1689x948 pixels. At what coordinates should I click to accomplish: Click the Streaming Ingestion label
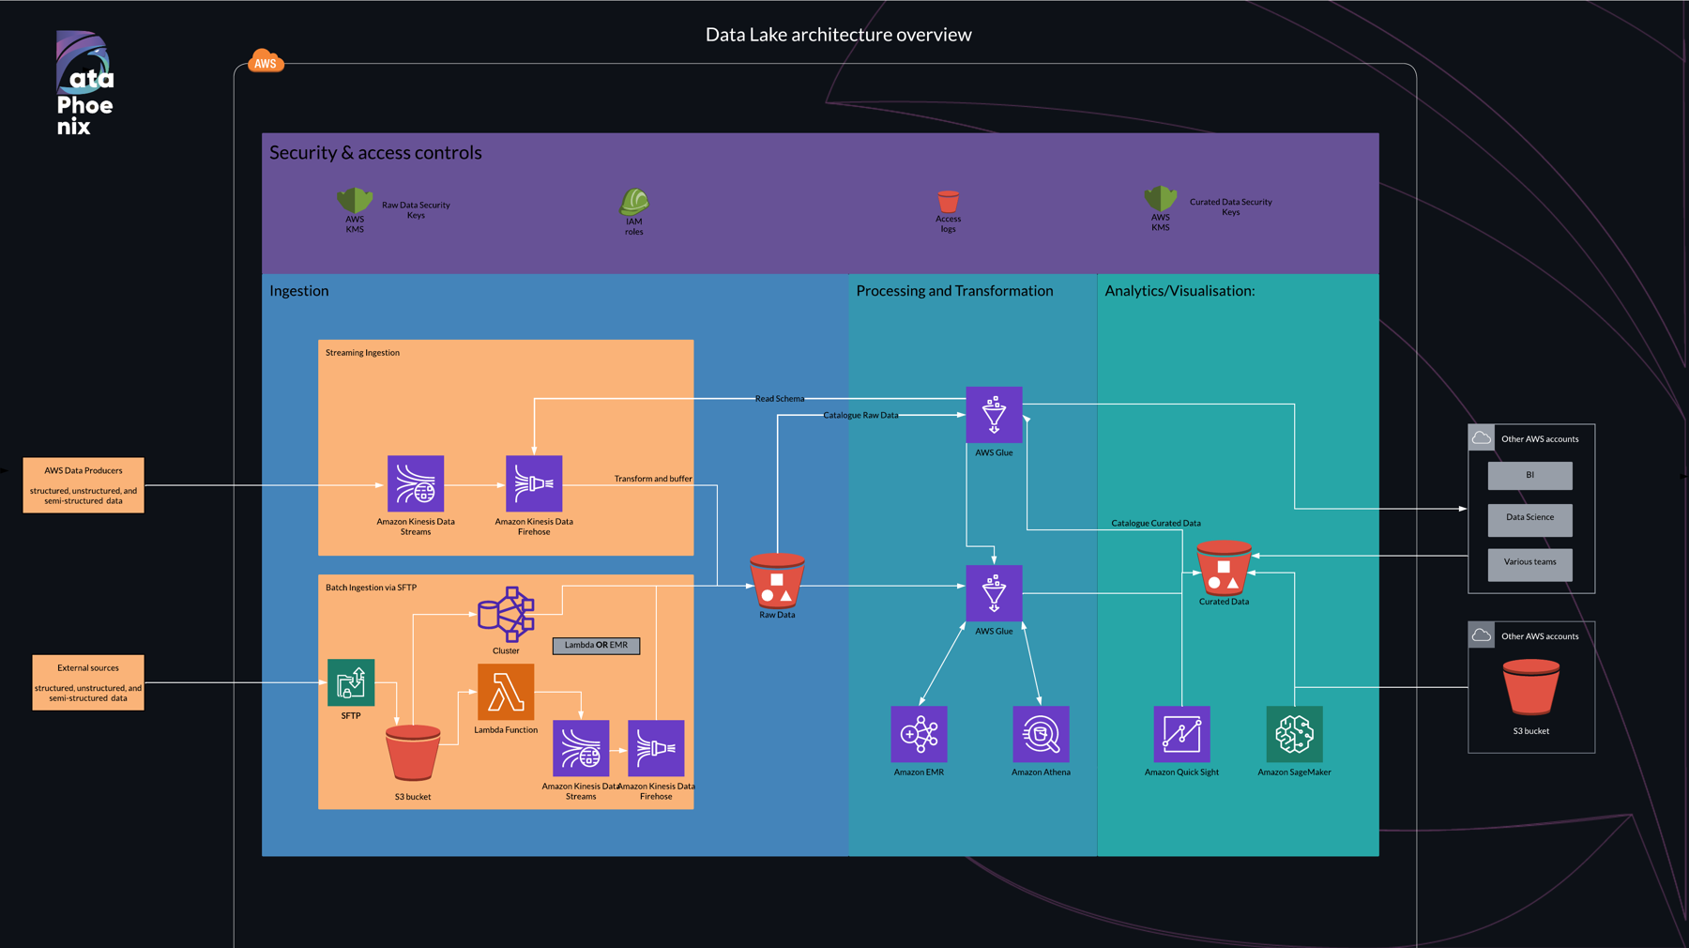(362, 353)
